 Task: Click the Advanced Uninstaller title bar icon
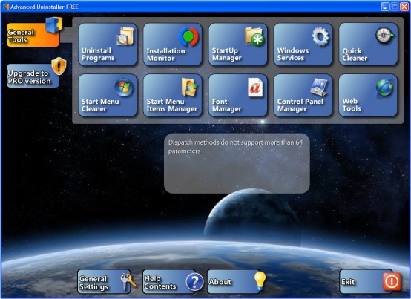pos(6,7)
